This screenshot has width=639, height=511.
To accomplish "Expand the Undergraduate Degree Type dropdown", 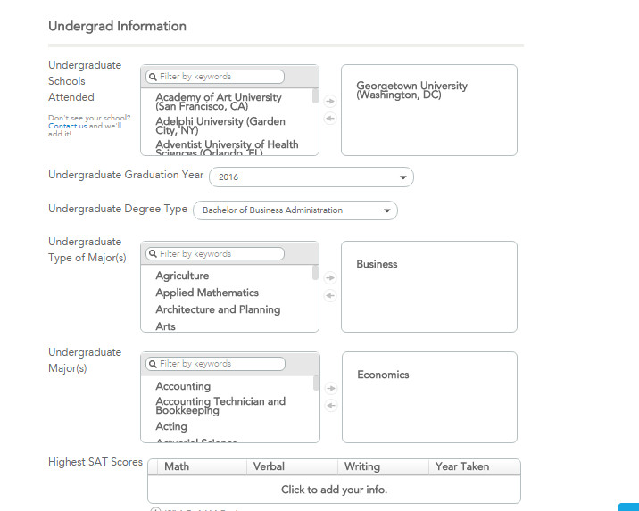I will (x=295, y=210).
